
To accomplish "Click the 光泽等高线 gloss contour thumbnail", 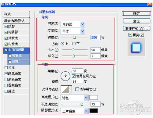I will point(65,89).
